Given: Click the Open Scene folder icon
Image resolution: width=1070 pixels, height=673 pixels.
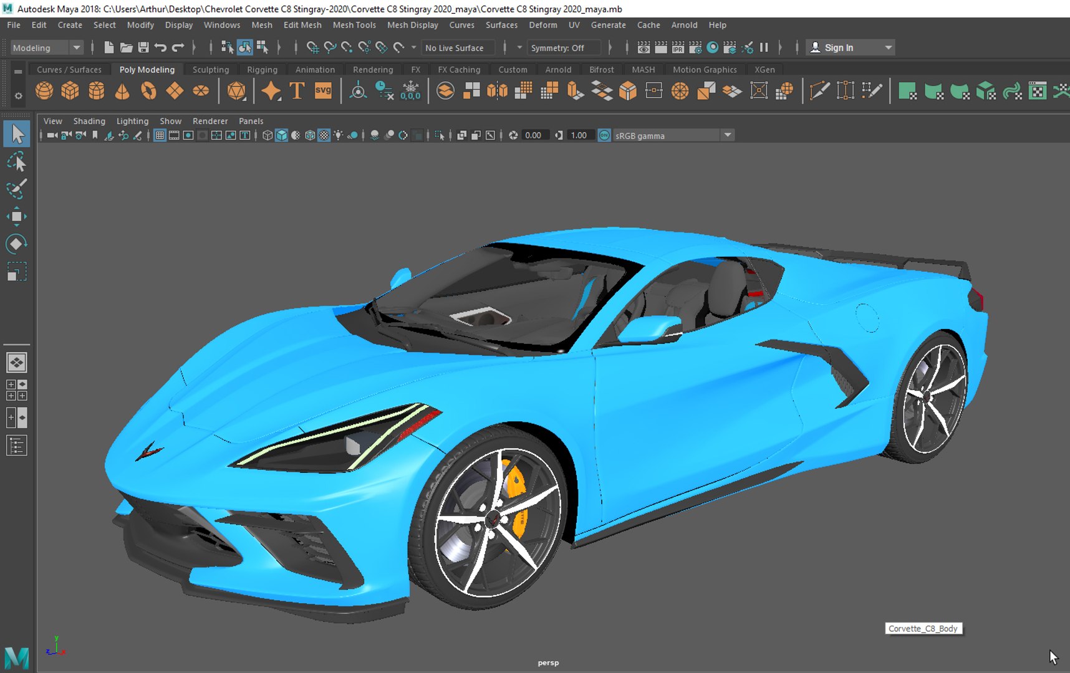Looking at the screenshot, I should coord(126,47).
